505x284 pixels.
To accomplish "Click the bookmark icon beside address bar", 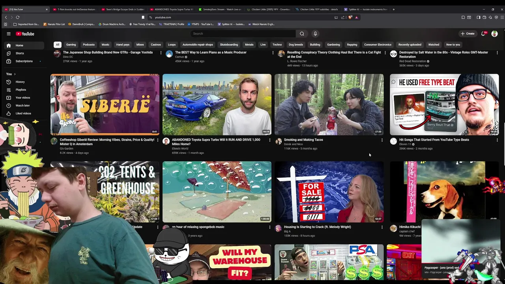I will click(x=143, y=17).
